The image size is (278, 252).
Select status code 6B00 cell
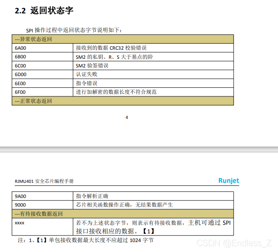43,57
